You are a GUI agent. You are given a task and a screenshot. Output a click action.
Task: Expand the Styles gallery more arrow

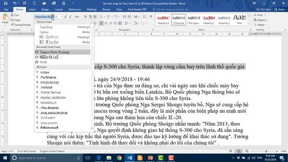[249, 24]
